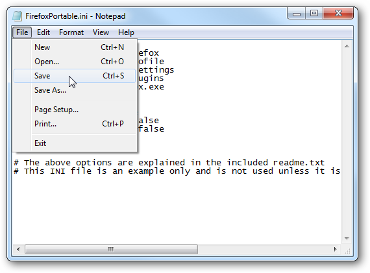Click the vertical scrollbar up arrow

pos(347,46)
